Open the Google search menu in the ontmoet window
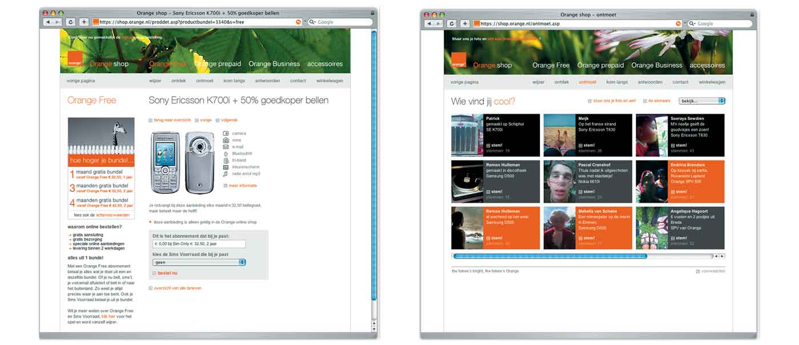799x345 pixels. [693, 23]
